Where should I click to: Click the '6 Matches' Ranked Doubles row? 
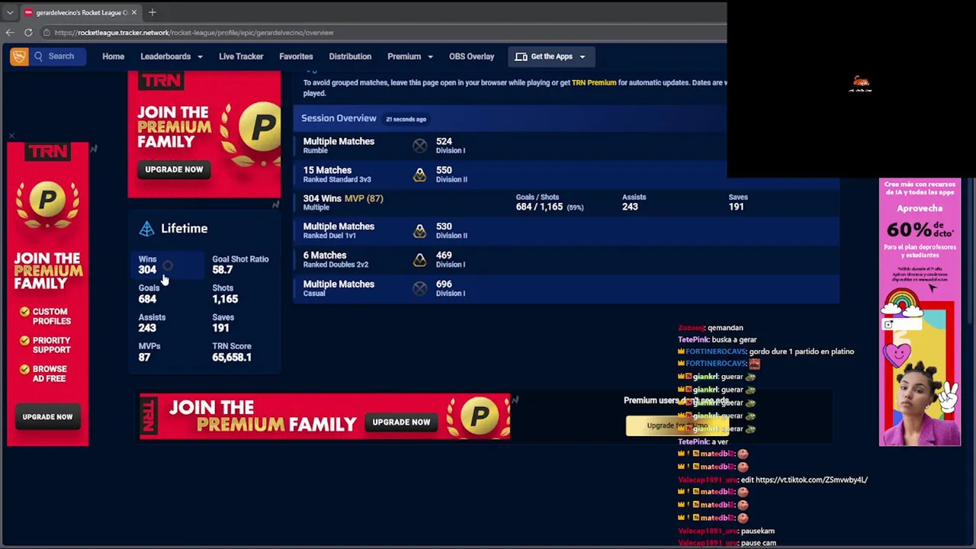pyautogui.click(x=566, y=259)
